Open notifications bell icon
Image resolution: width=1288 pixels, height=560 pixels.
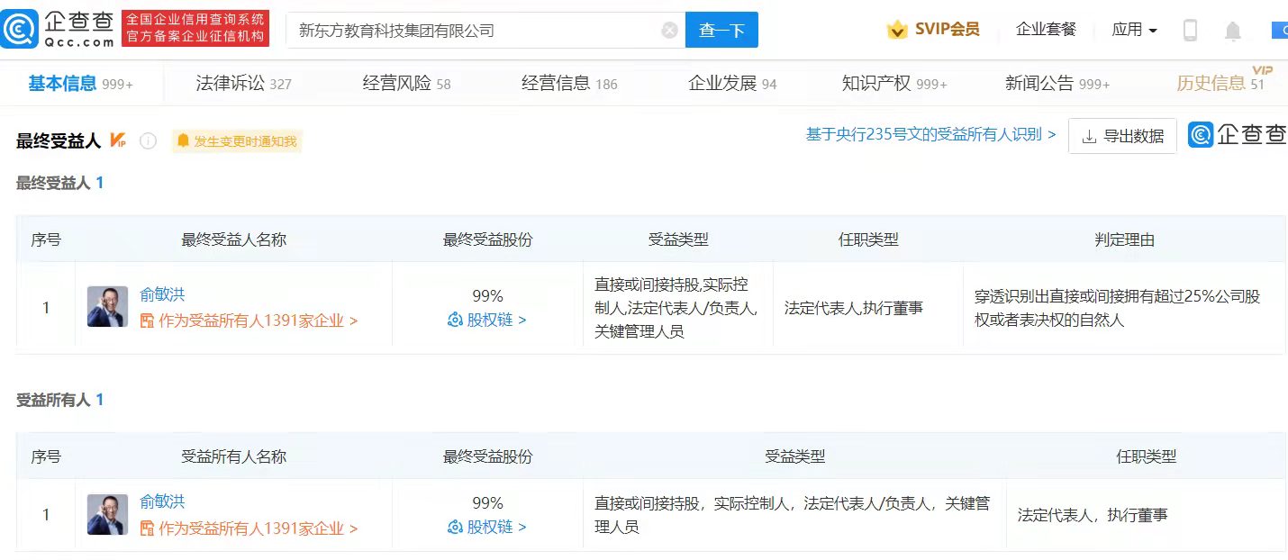point(1233,32)
